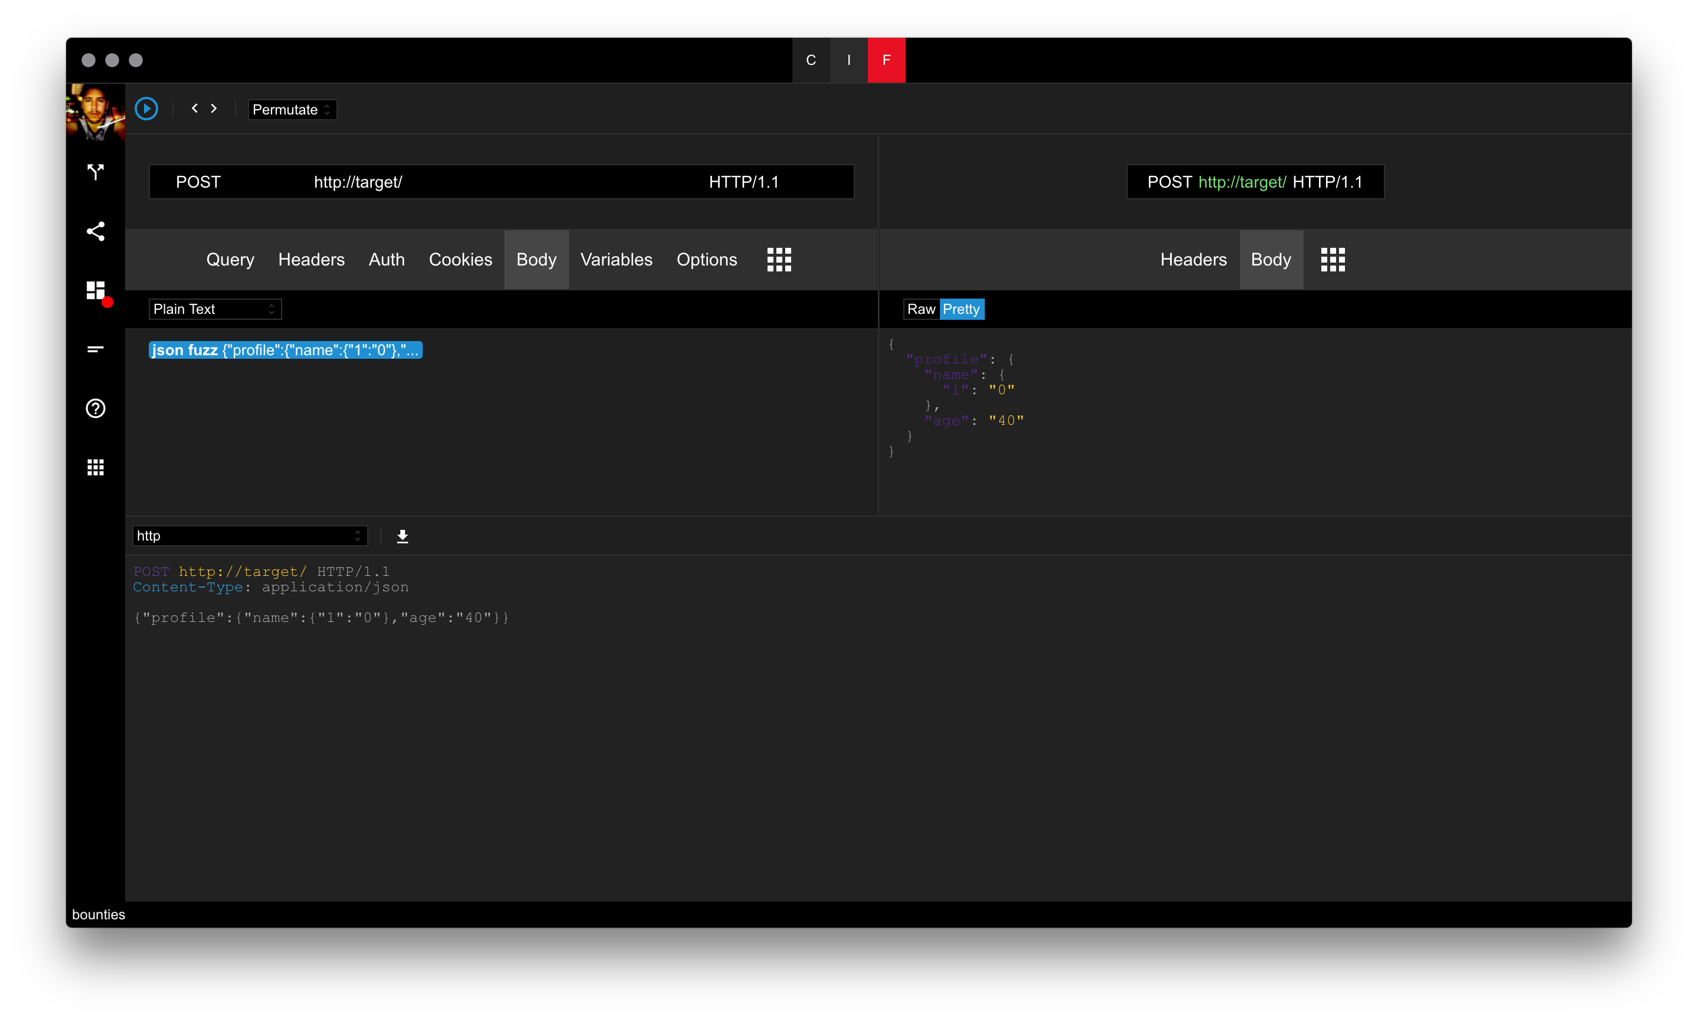The width and height of the screenshot is (1698, 1022).
Task: Click the blue play send-request icon
Action: coord(146,109)
